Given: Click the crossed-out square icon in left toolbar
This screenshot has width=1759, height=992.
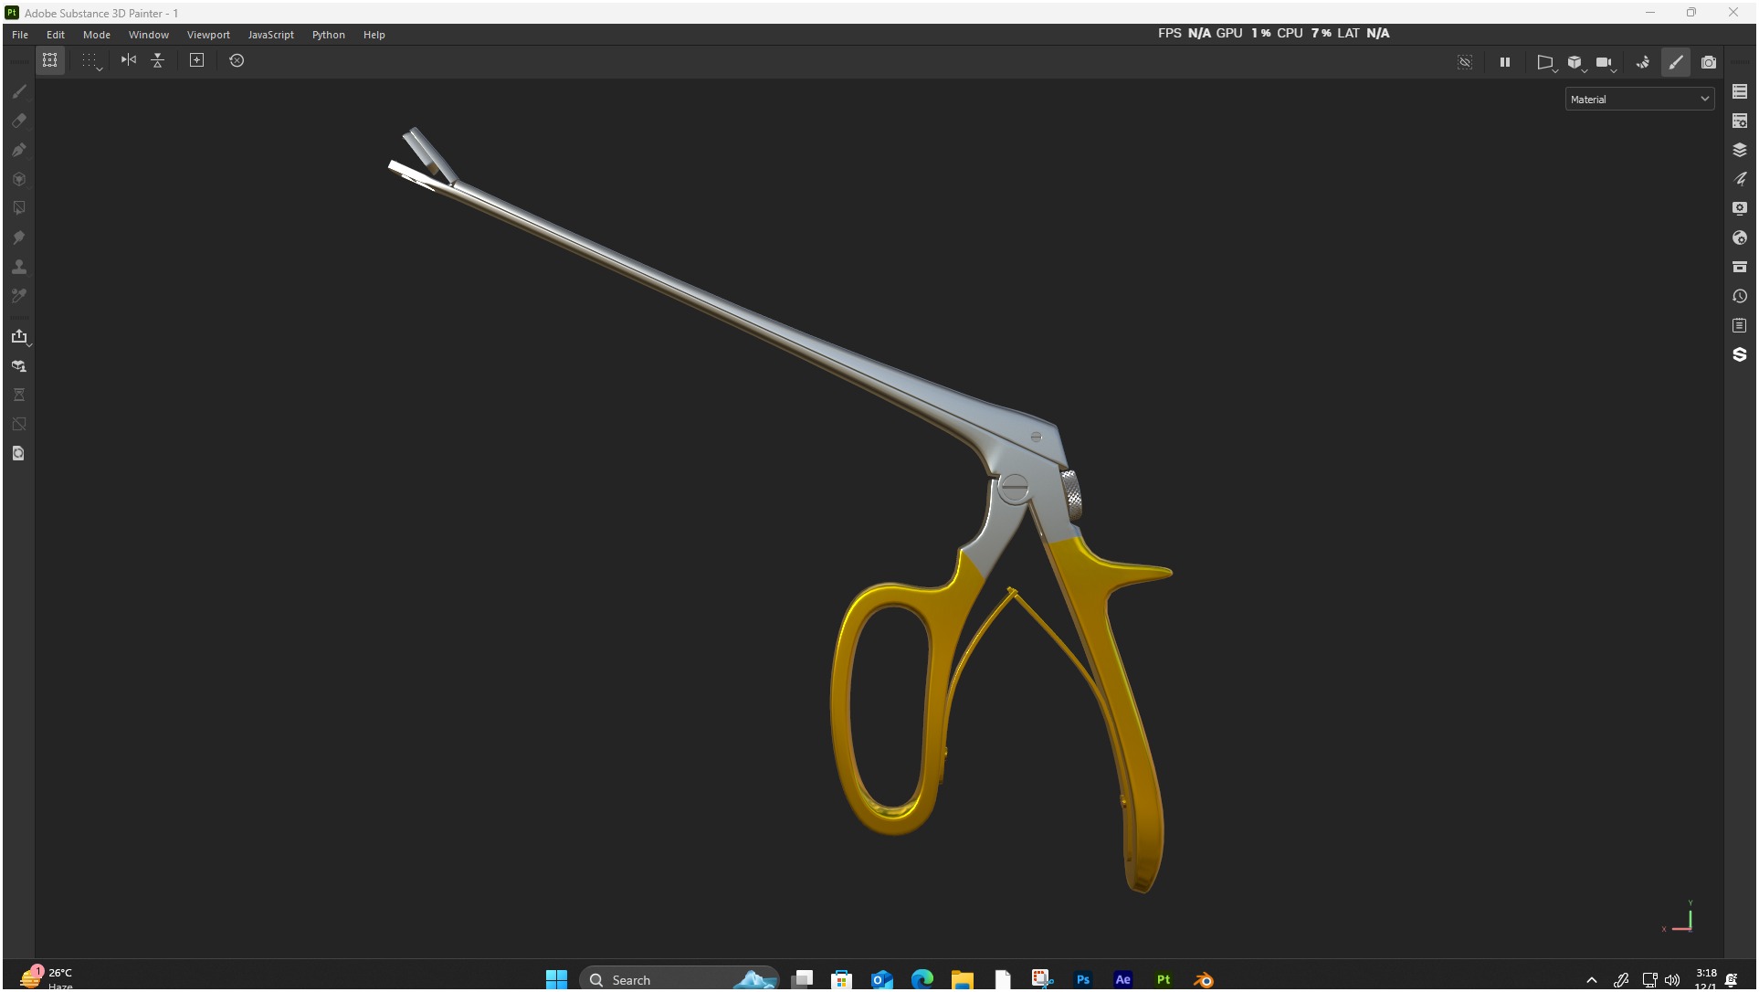Looking at the screenshot, I should pyautogui.click(x=19, y=424).
